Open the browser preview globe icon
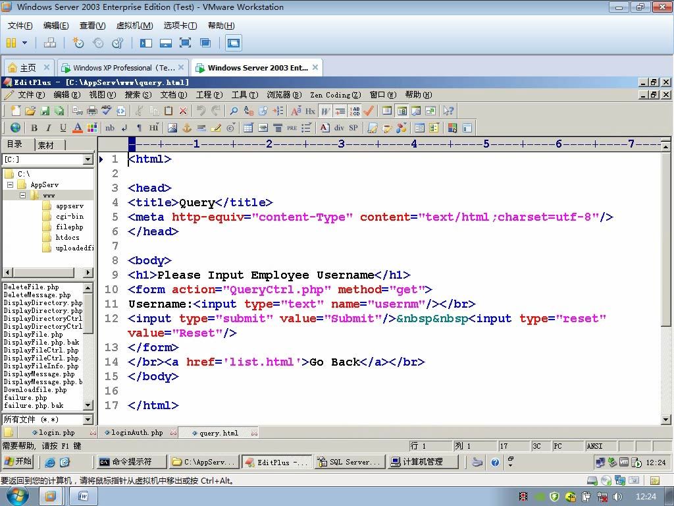 16,128
